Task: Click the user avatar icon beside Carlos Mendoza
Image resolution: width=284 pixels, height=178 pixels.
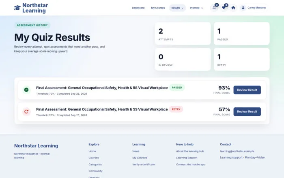Action: point(243,8)
